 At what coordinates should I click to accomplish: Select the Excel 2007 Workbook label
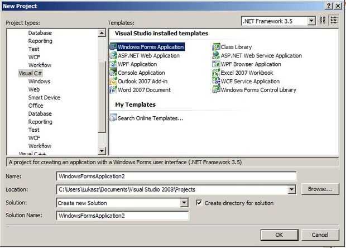[247, 73]
